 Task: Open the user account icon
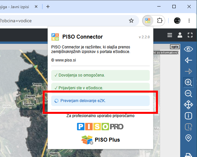click(x=180, y=35)
